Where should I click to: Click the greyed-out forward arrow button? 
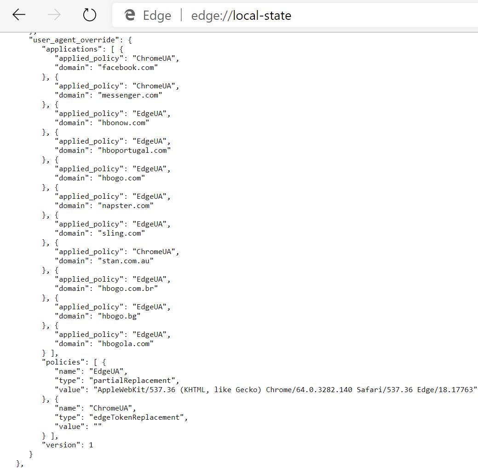tap(54, 15)
